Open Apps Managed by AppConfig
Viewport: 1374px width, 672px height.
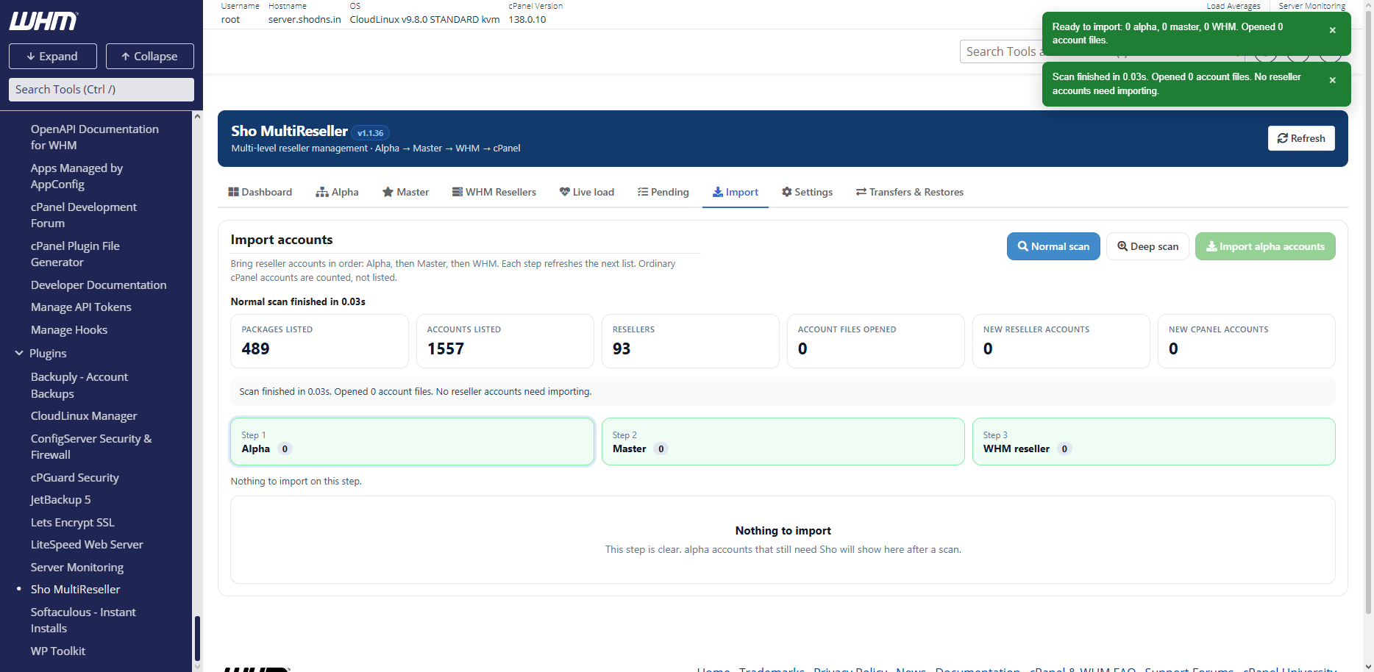pos(76,176)
